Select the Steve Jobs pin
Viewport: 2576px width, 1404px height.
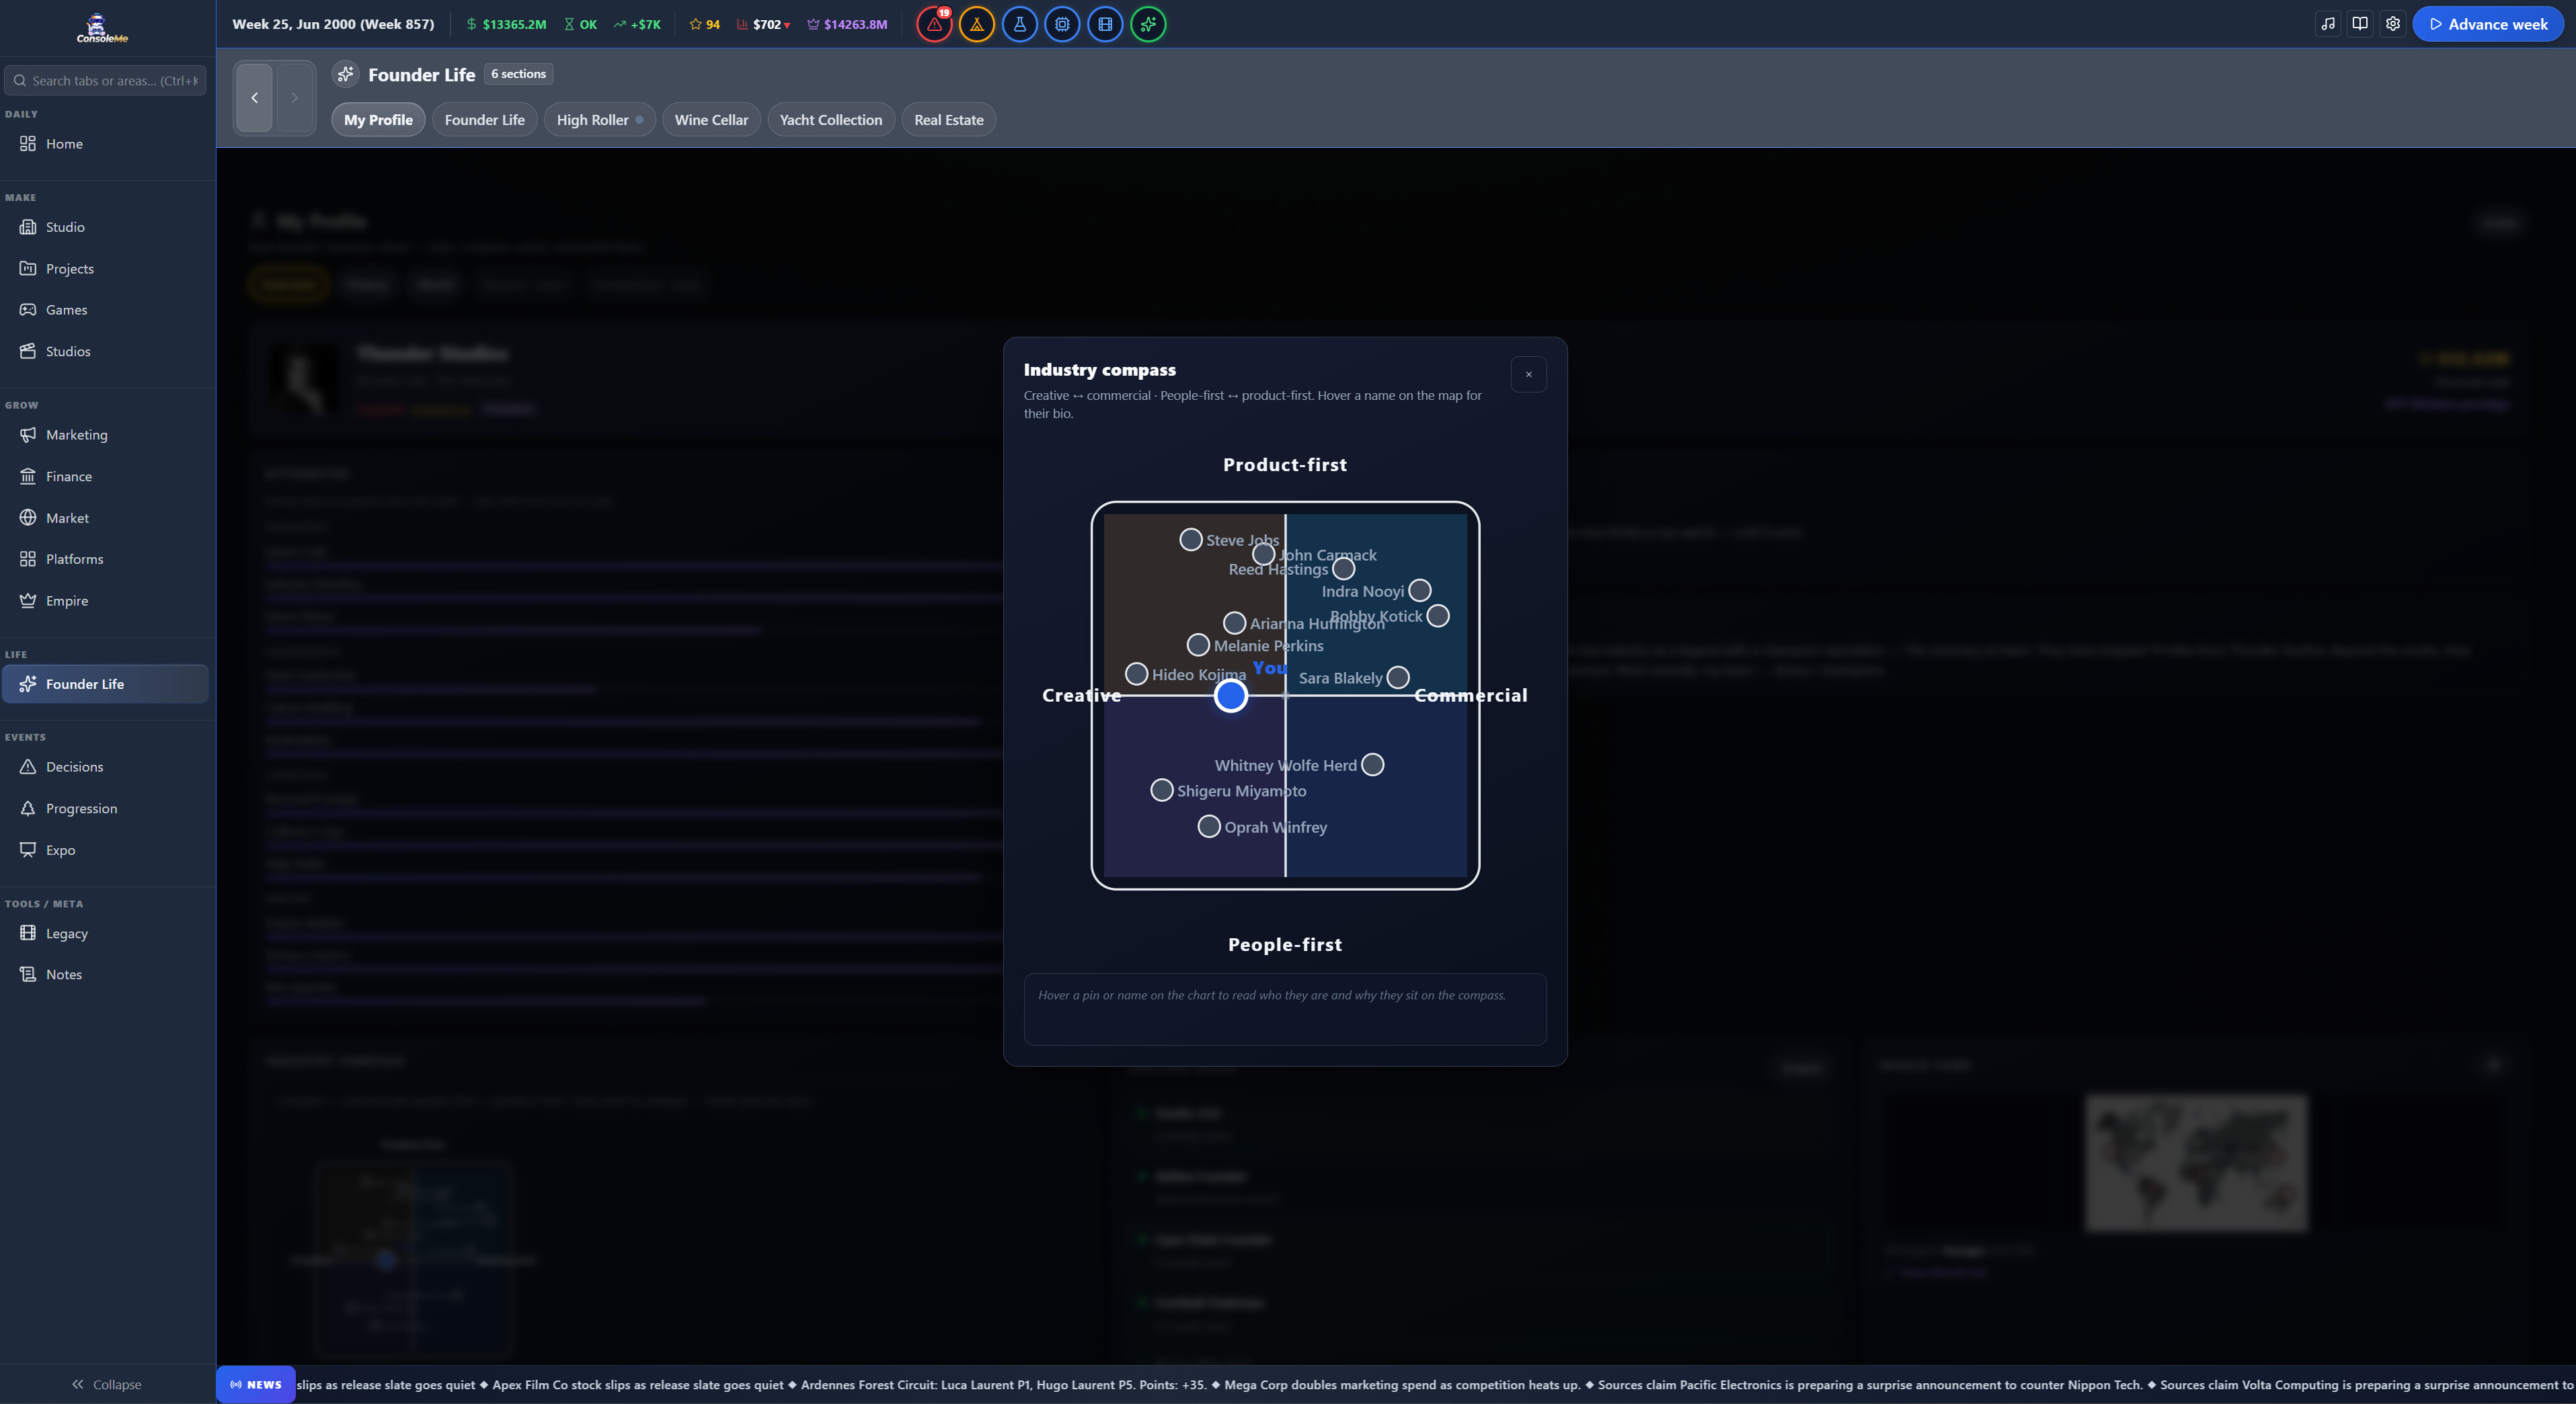pos(1191,540)
